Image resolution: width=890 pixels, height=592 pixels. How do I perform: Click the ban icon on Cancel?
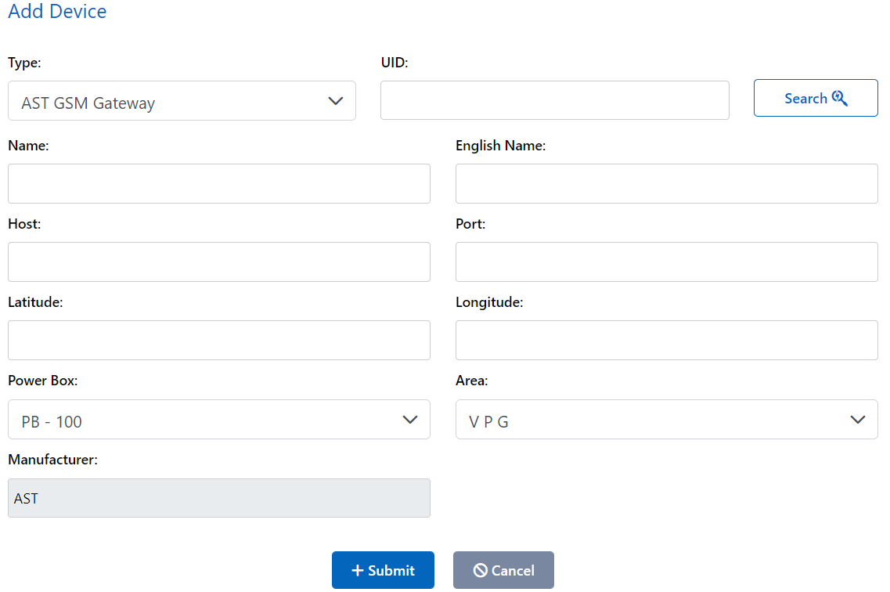(x=481, y=571)
